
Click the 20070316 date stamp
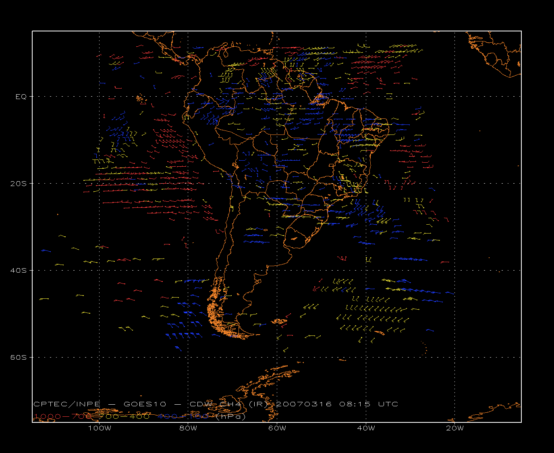[303, 404]
